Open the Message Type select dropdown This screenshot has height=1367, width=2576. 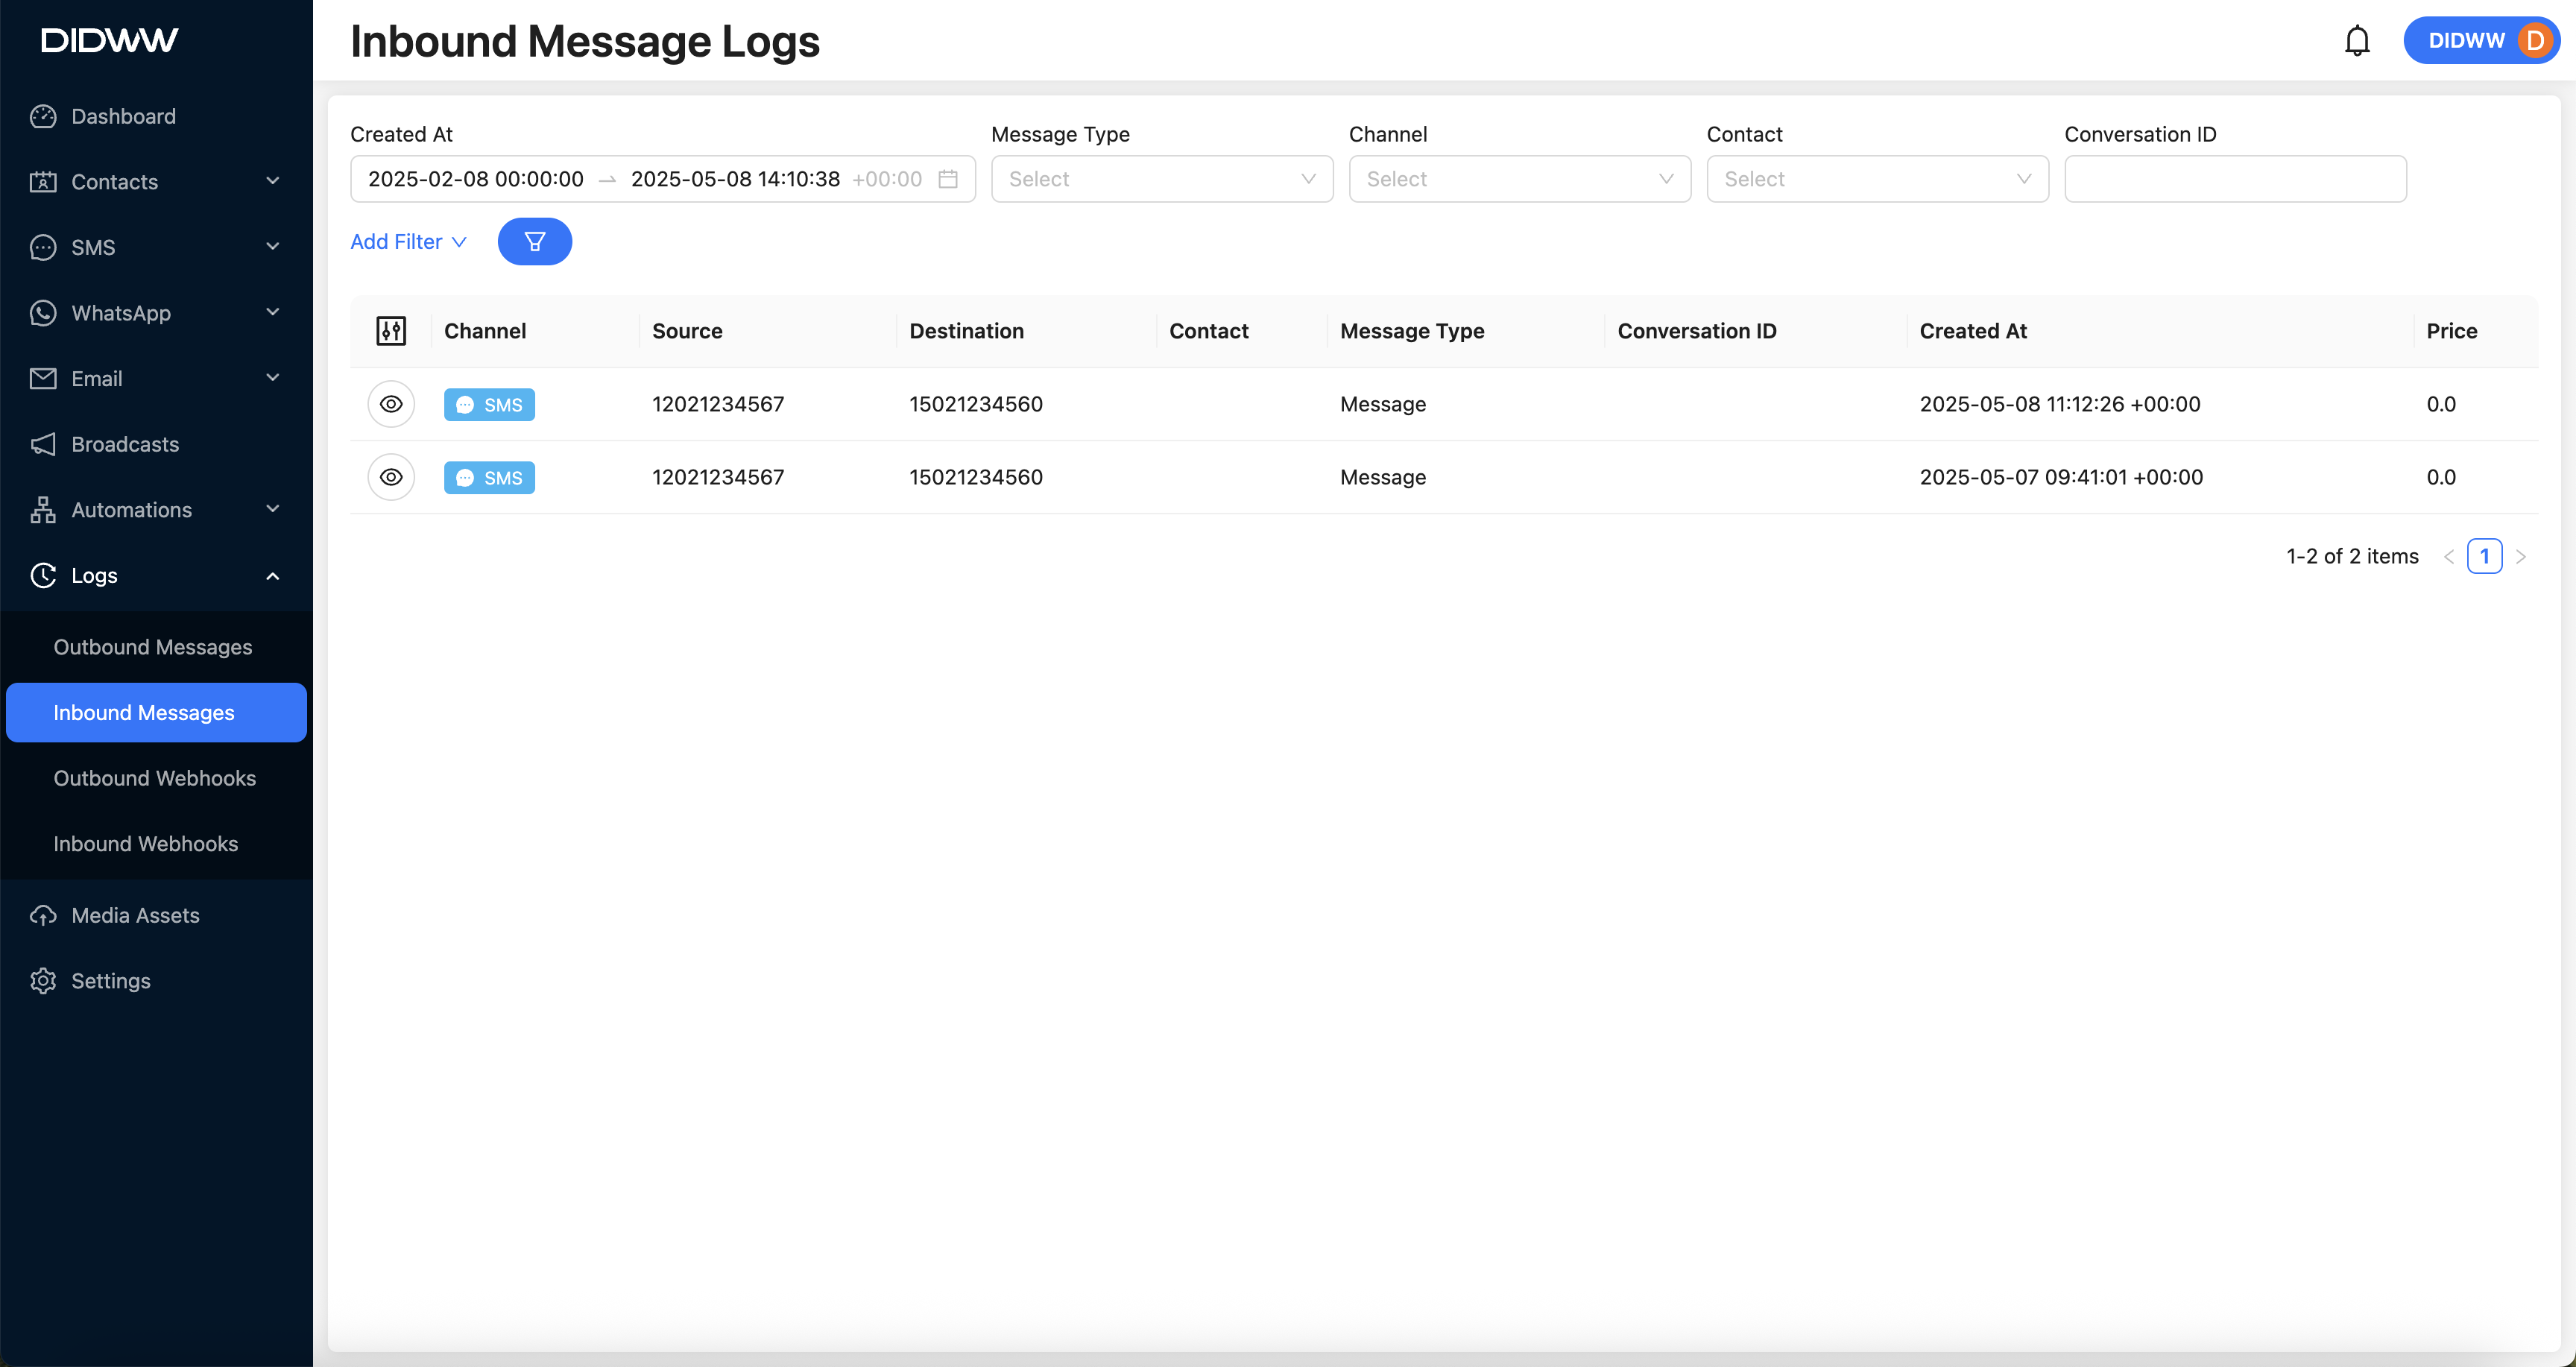1161,179
